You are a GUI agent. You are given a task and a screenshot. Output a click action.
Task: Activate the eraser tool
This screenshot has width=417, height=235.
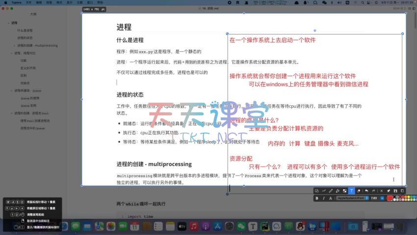tap(359, 190)
